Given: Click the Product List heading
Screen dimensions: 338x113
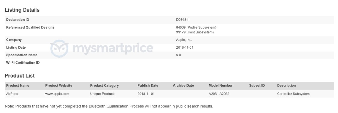Looking at the screenshot, I should tap(20, 76).
